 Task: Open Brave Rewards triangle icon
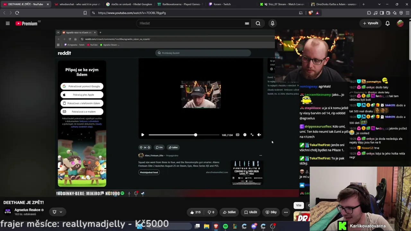click(317, 13)
